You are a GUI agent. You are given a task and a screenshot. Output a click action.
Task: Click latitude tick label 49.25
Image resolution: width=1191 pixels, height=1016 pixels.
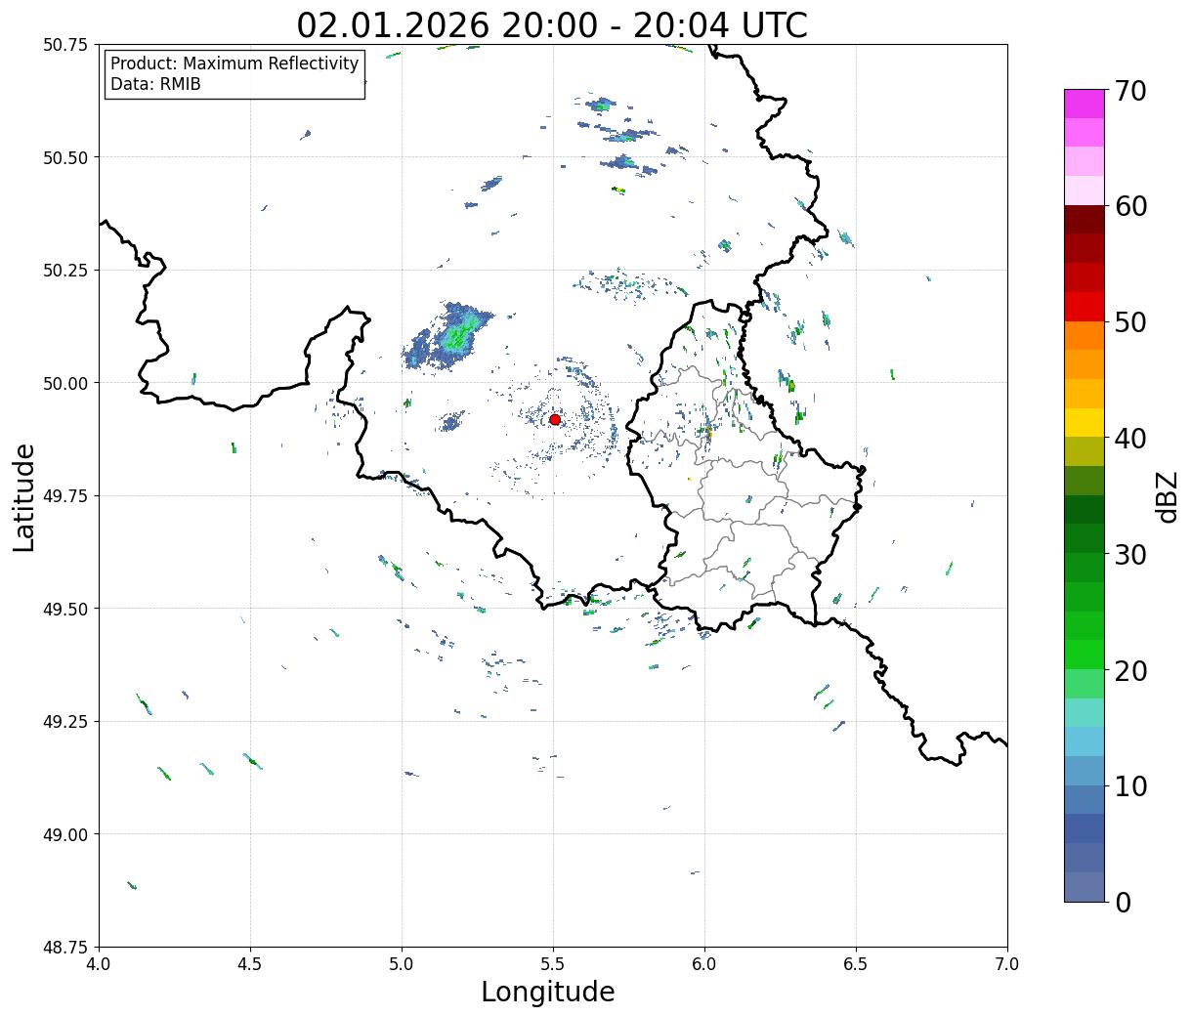pyautogui.click(x=65, y=722)
